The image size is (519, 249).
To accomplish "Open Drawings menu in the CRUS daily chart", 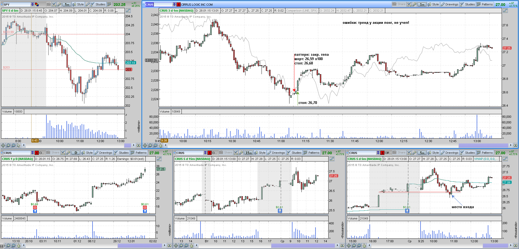I will (103, 153).
